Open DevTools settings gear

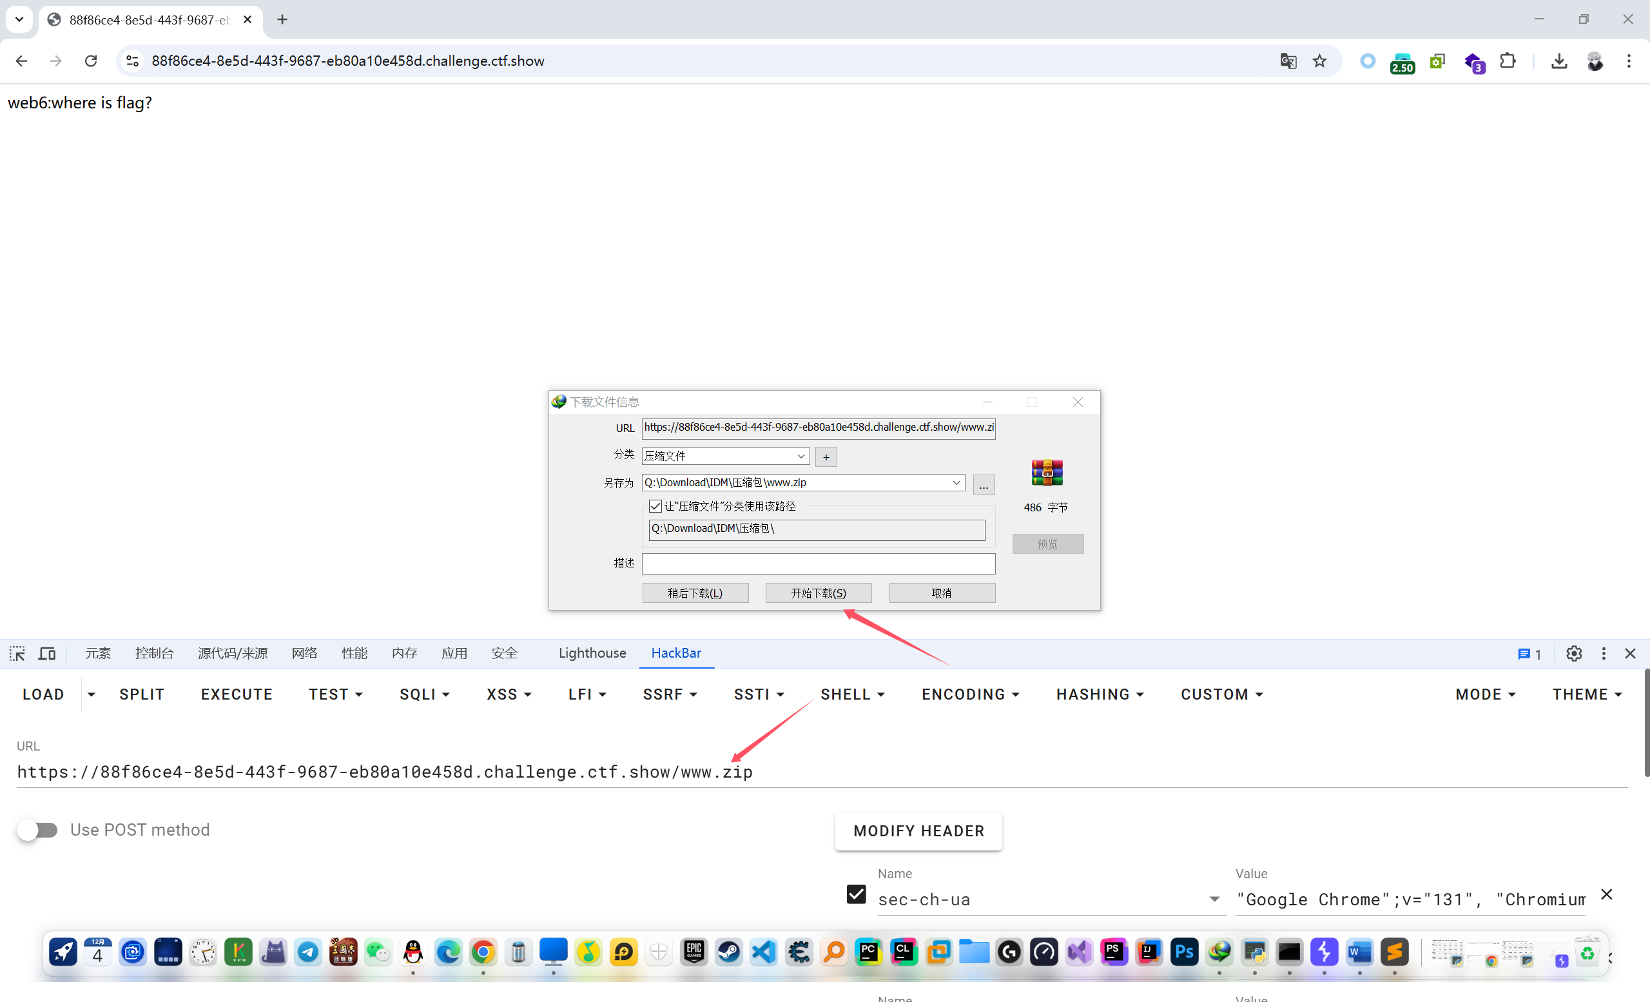[x=1574, y=653]
